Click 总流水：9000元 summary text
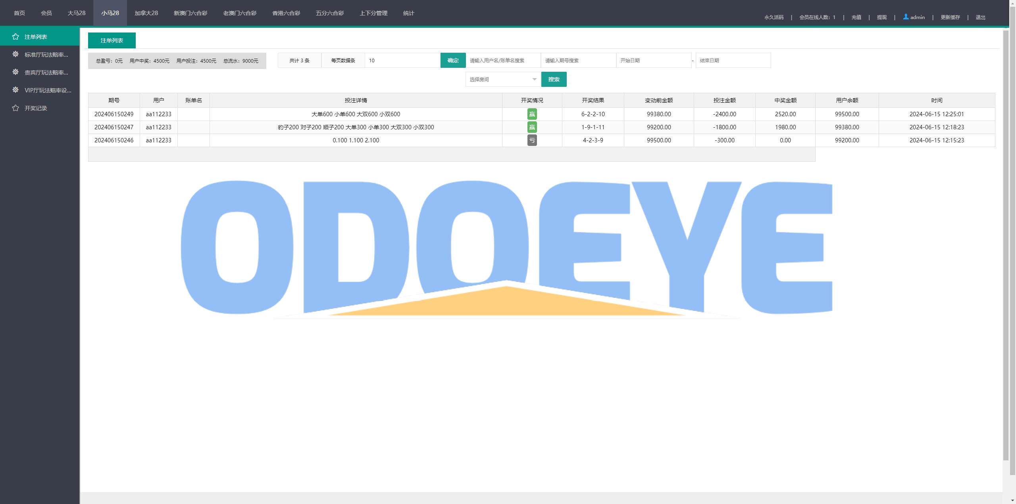The width and height of the screenshot is (1016, 504). point(241,61)
